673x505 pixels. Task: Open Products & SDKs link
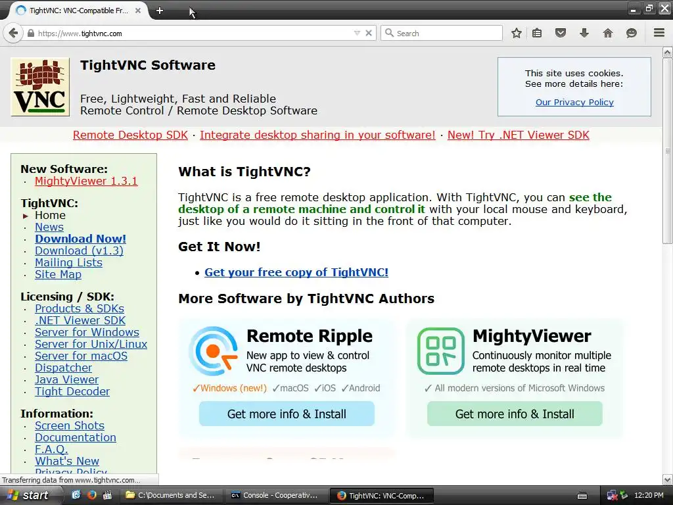[80, 309]
